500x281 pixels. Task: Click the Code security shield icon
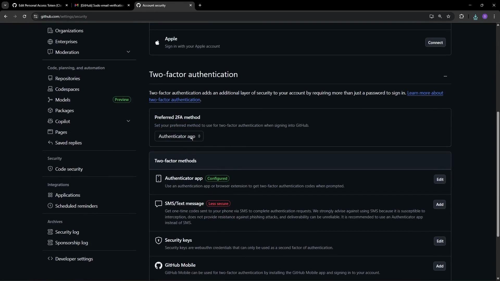tap(50, 169)
